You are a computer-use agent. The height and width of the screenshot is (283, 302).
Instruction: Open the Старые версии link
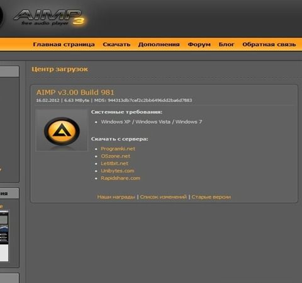click(x=211, y=197)
